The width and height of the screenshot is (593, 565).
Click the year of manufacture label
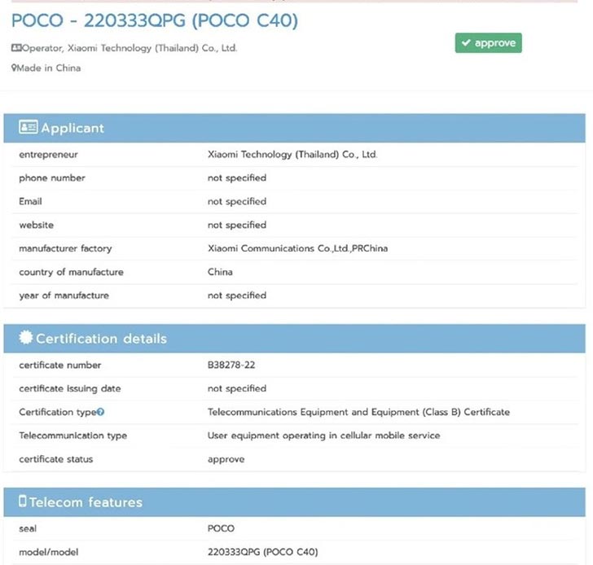pos(64,296)
